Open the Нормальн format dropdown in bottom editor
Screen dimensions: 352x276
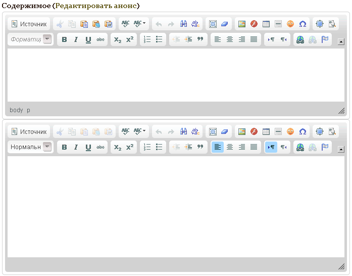(47, 147)
